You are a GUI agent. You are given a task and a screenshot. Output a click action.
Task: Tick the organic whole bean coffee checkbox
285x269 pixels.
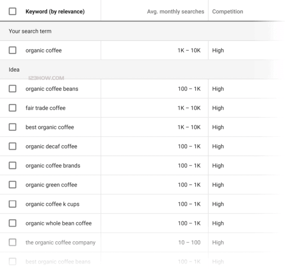[x=13, y=223]
